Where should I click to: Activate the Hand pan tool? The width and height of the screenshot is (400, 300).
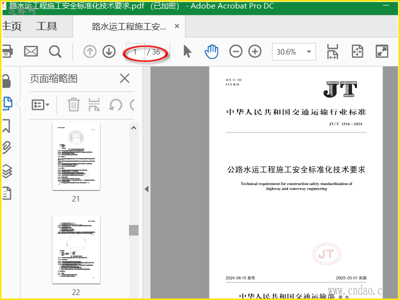211,51
